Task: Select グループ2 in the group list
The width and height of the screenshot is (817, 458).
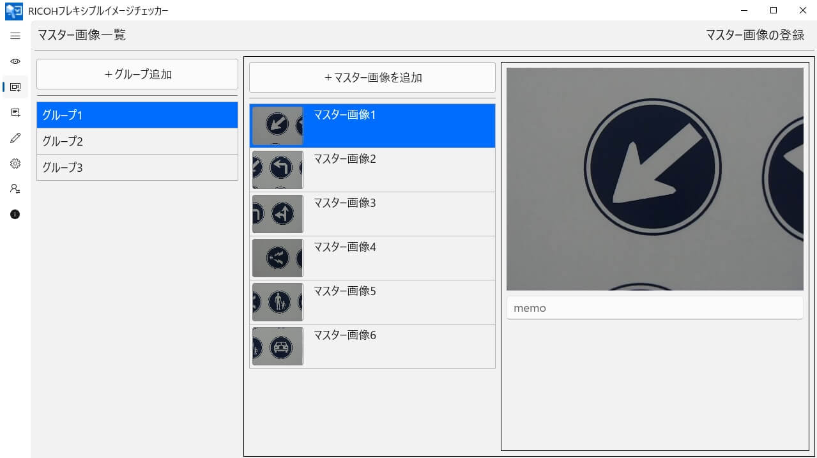Action: (137, 141)
